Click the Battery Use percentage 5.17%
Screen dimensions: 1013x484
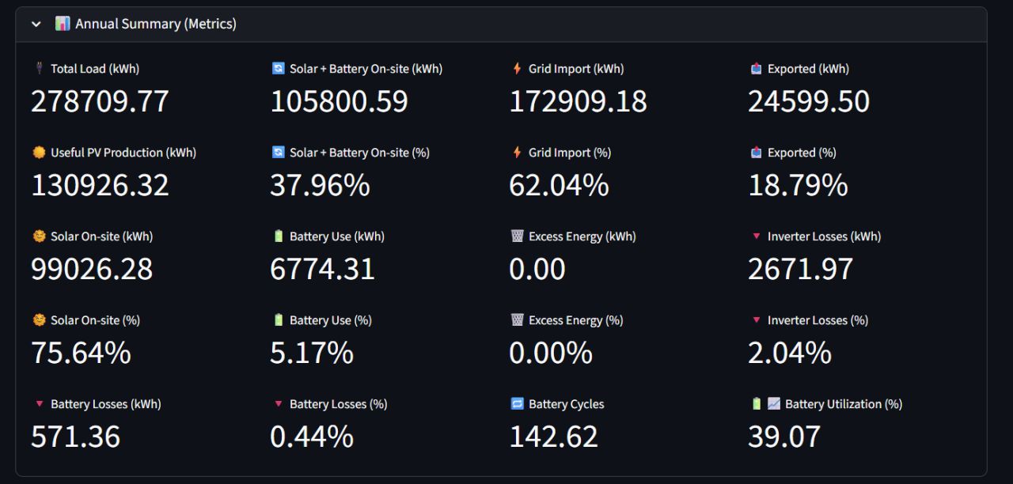click(312, 354)
